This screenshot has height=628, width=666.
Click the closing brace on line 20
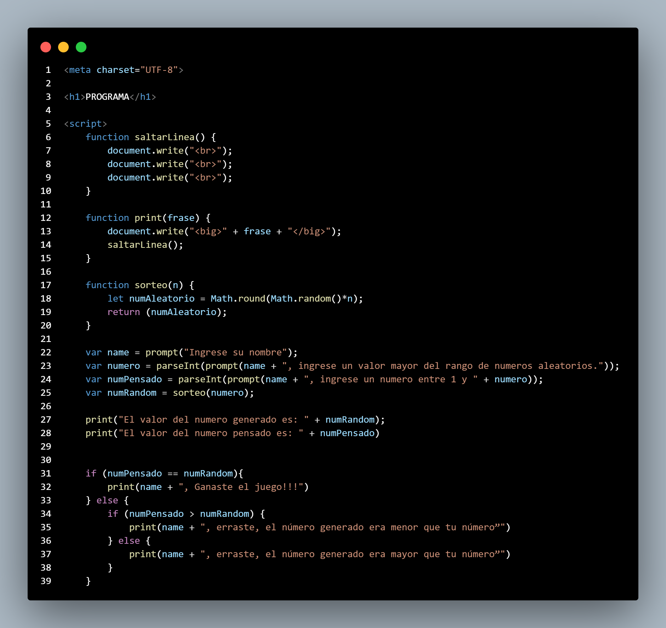(x=88, y=326)
